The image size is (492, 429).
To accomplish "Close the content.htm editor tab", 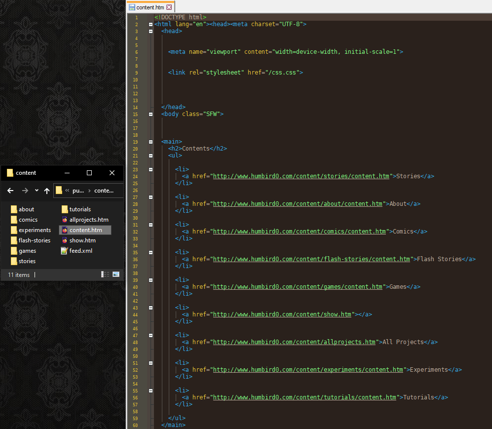I will click(x=169, y=7).
